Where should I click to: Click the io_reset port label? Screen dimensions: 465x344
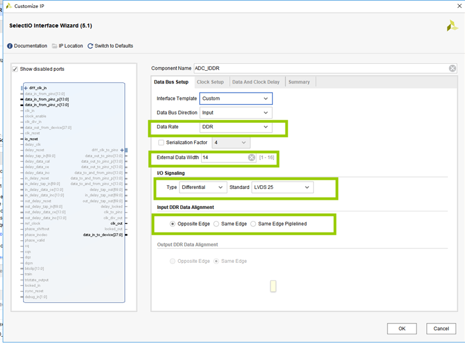(31, 139)
